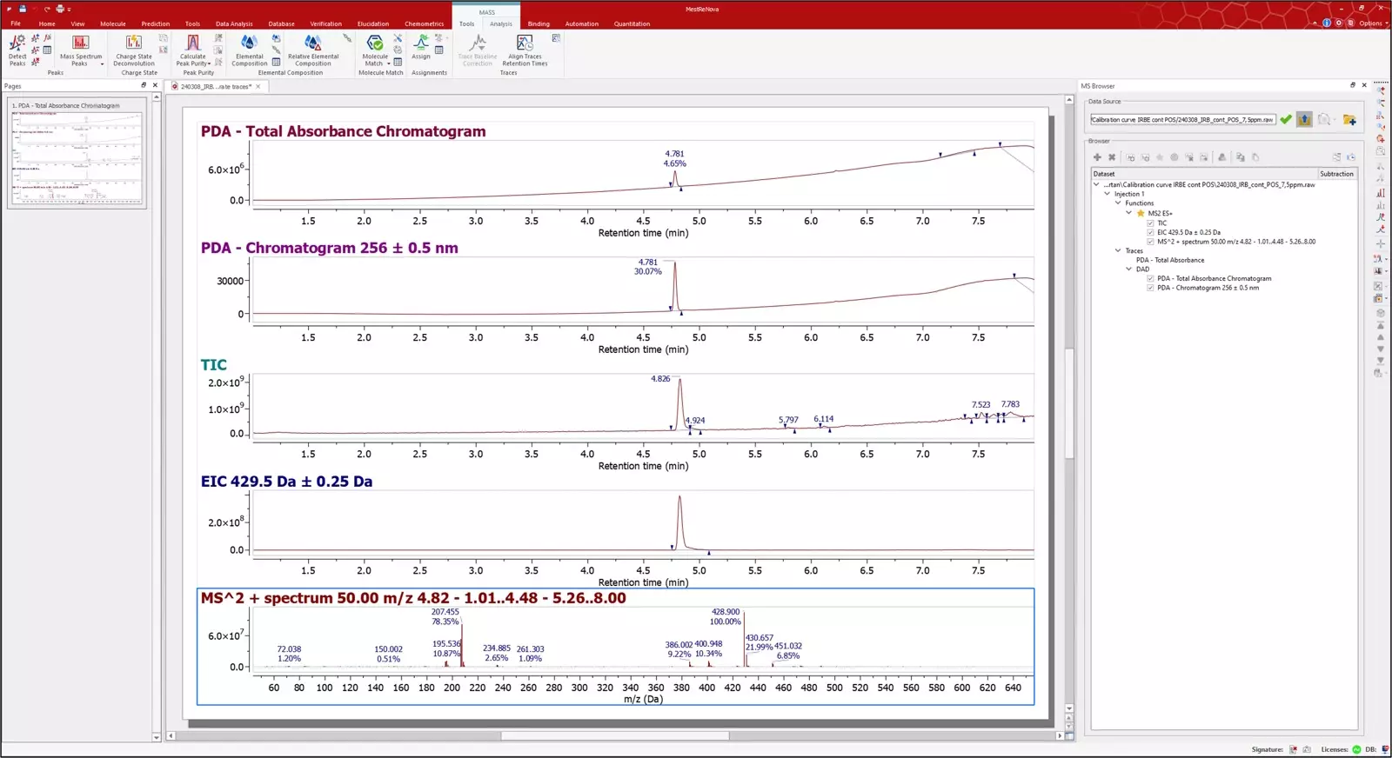
Task: Open Charge State Deconvolution tool
Action: pos(133,49)
